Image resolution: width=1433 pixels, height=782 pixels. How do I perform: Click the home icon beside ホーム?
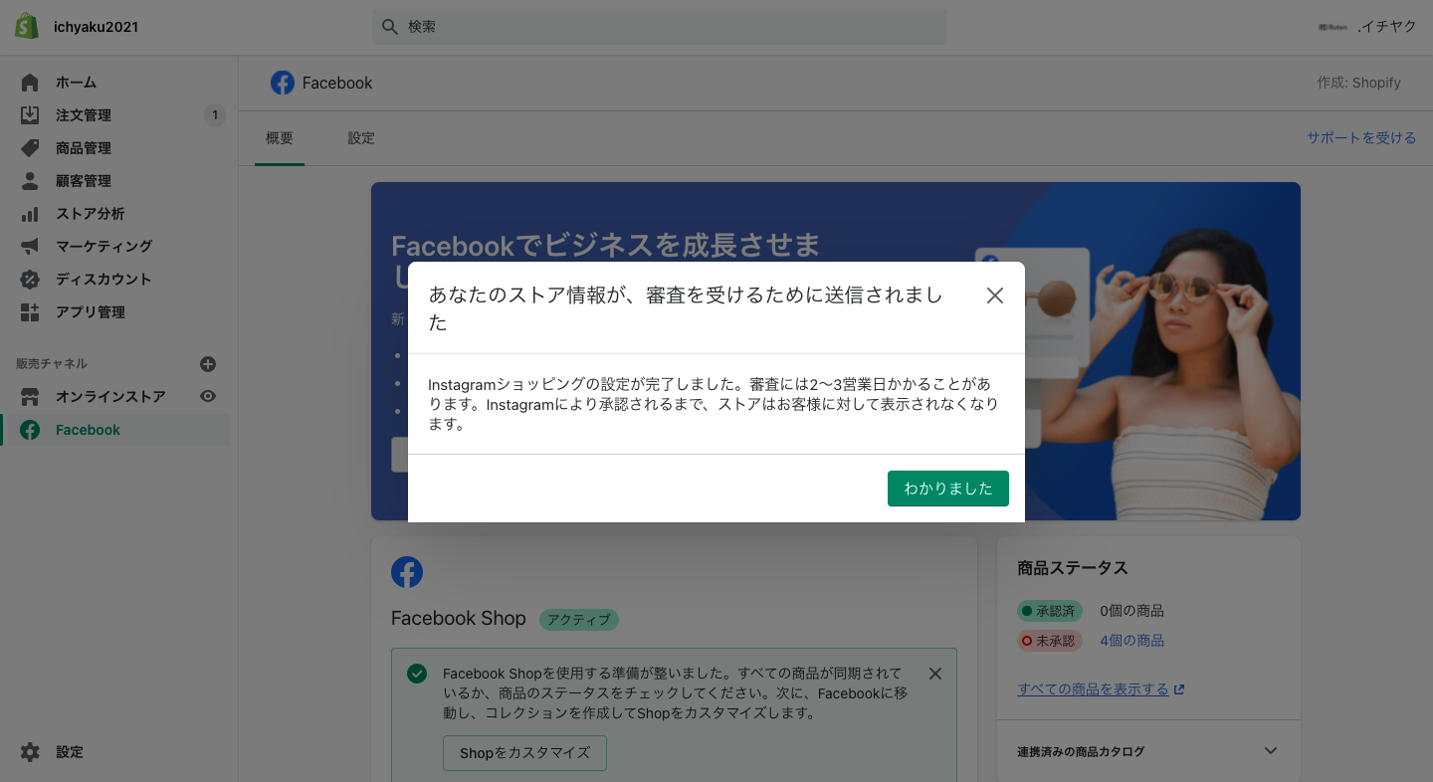[x=30, y=83]
